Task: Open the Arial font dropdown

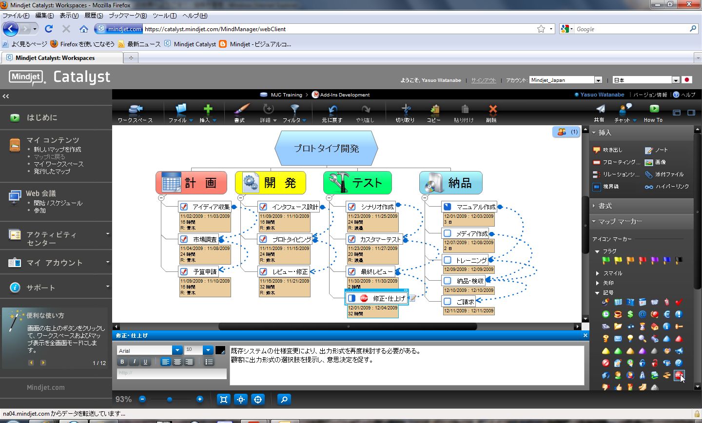Action: [x=177, y=350]
